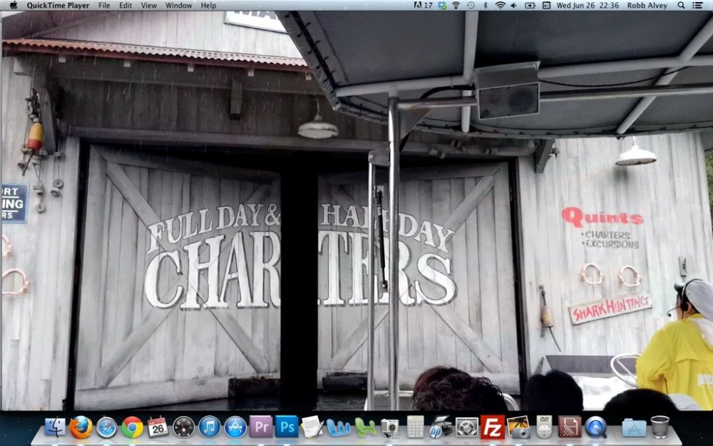Image resolution: width=713 pixels, height=446 pixels.
Task: Open iTunes from the dock
Action: coord(210,427)
